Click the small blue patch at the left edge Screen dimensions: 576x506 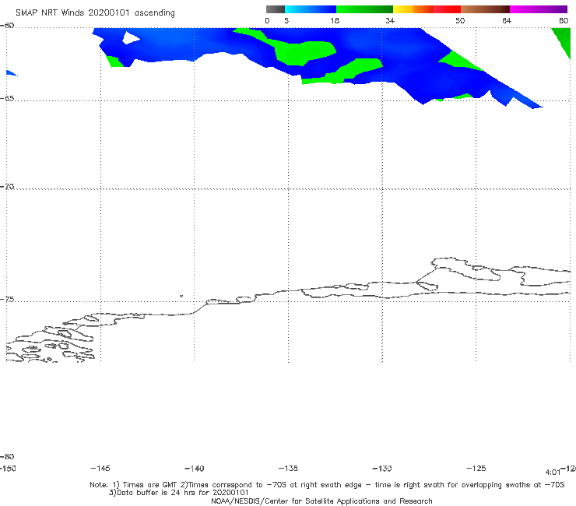11,72
